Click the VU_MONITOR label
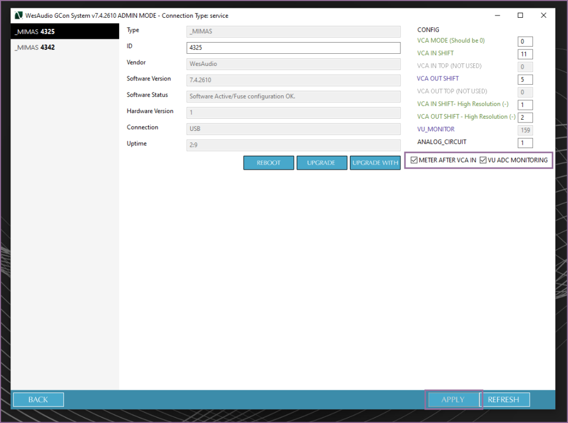The image size is (568, 423). (436, 129)
